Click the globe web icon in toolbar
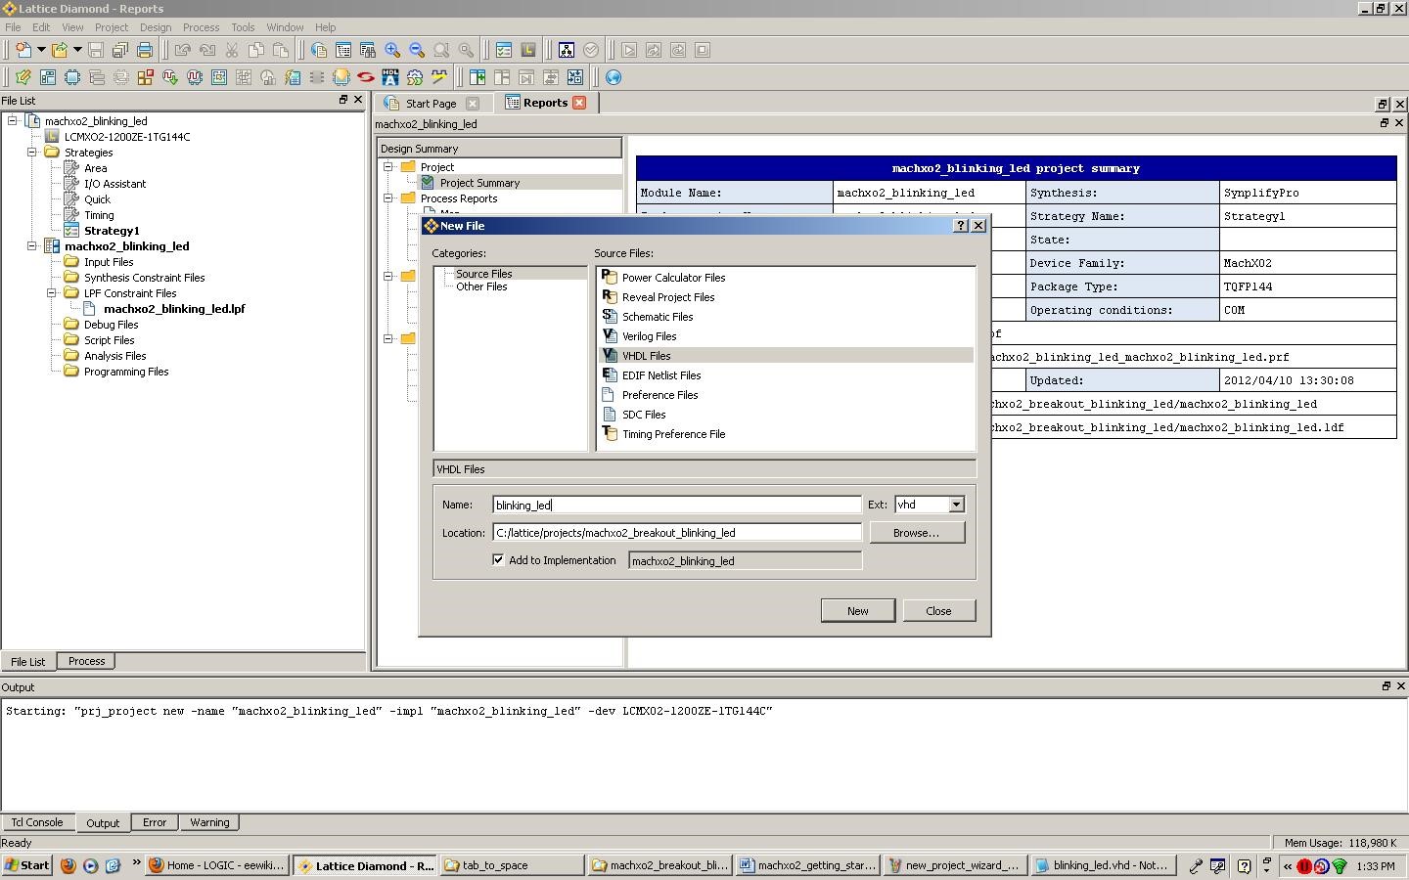This screenshot has height=880, width=1409. tap(614, 77)
